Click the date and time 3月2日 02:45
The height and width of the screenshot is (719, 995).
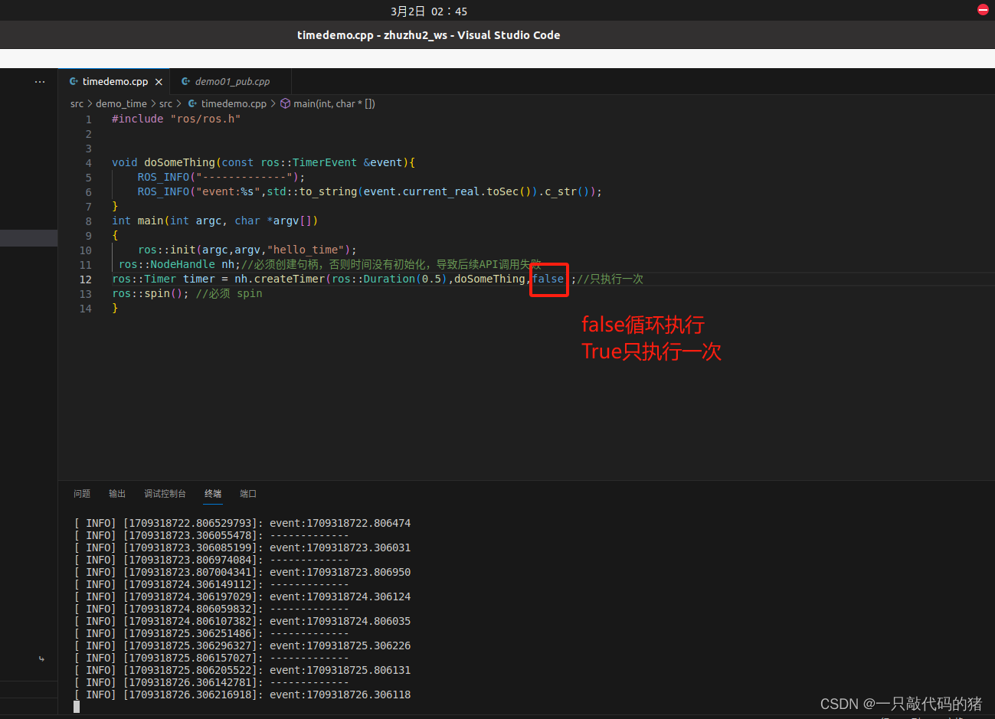coord(429,11)
